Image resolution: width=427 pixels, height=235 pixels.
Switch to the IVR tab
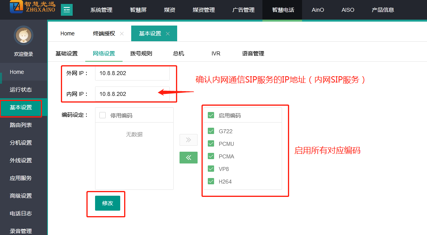216,53
